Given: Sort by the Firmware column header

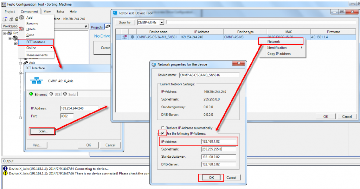Looking at the screenshot, I should coord(333,32).
